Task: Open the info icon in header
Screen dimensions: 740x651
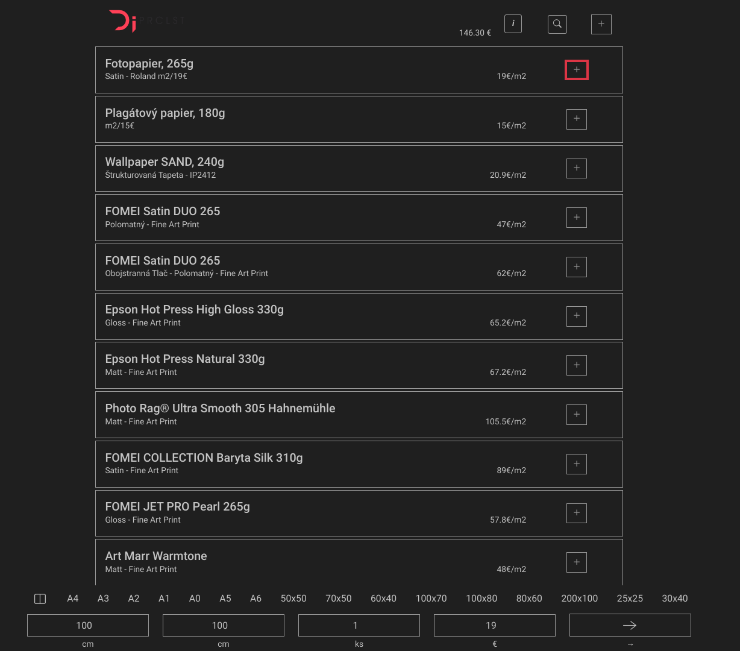Action: point(513,24)
